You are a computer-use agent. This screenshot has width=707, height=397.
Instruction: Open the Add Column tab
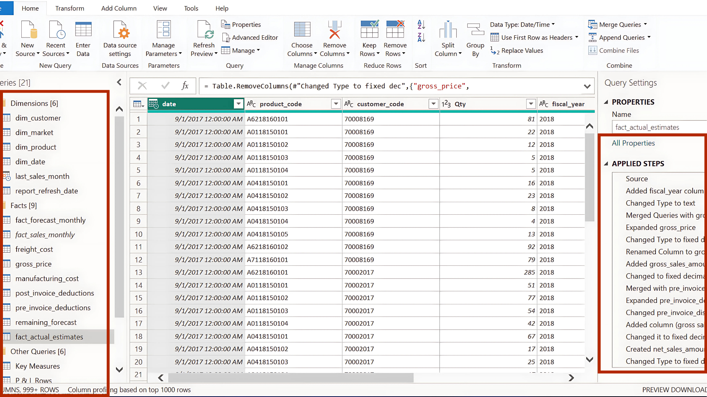pos(119,8)
